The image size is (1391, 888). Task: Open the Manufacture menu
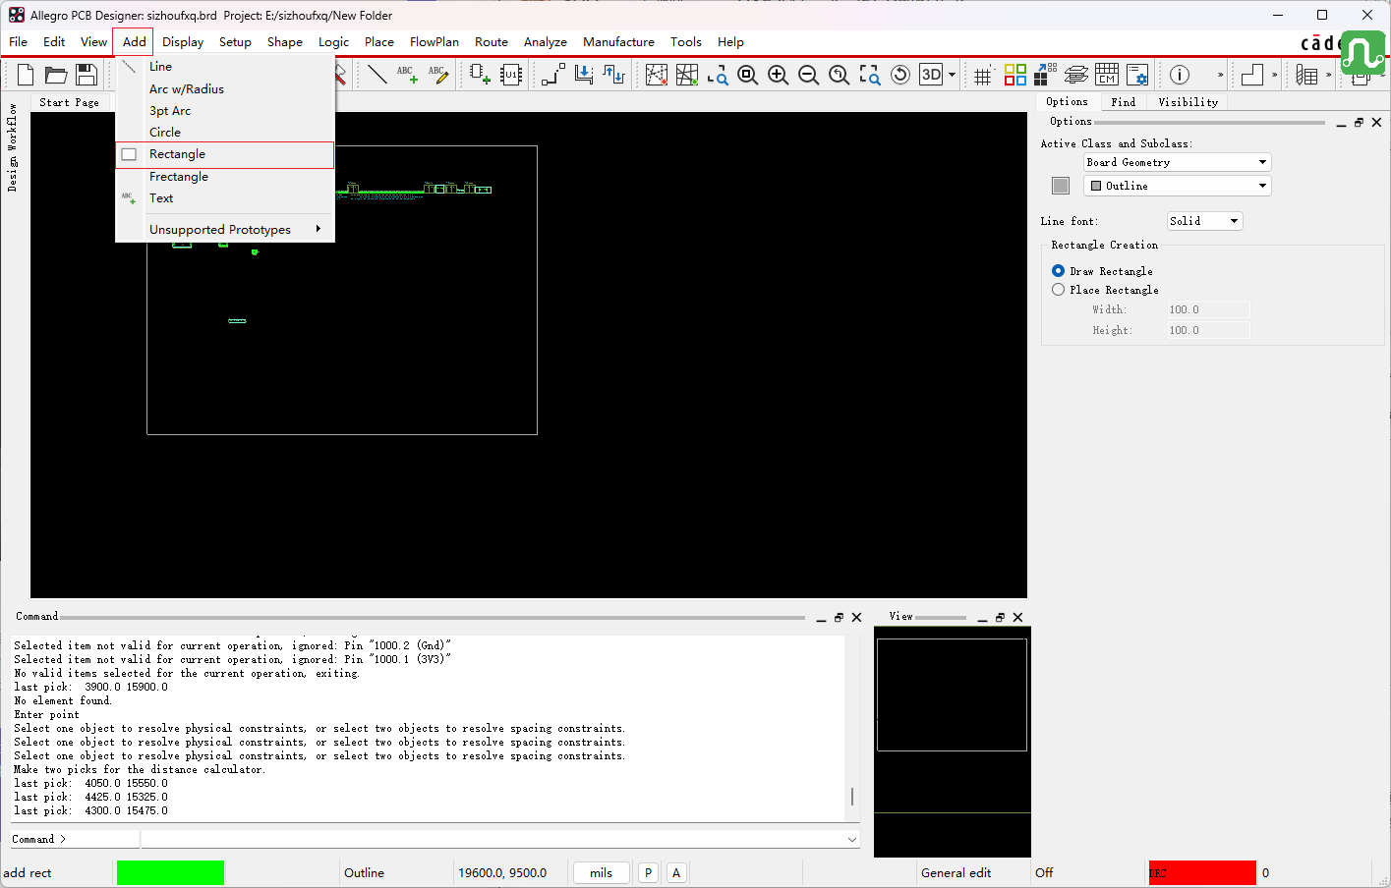(x=618, y=41)
